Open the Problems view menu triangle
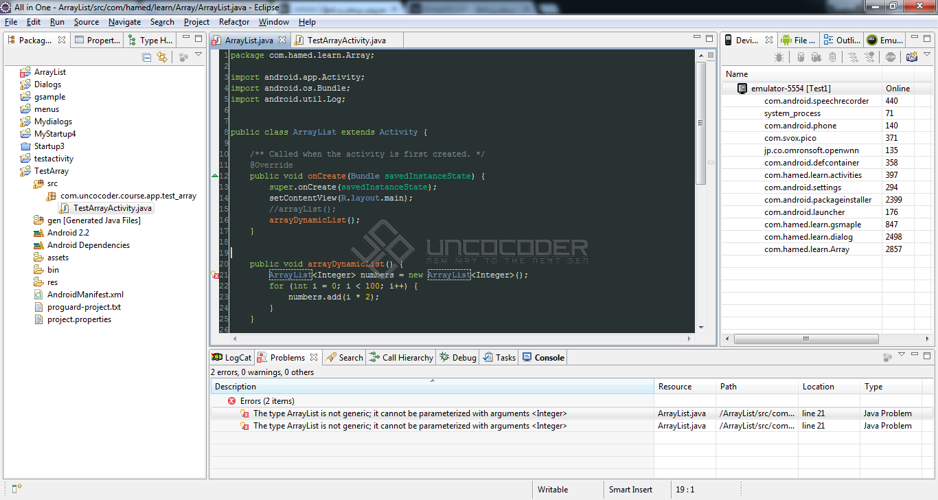This screenshot has width=938, height=500. pos(901,355)
